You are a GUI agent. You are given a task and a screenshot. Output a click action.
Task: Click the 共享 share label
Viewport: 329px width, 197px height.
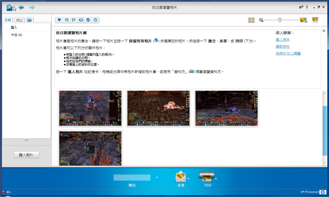point(181,185)
